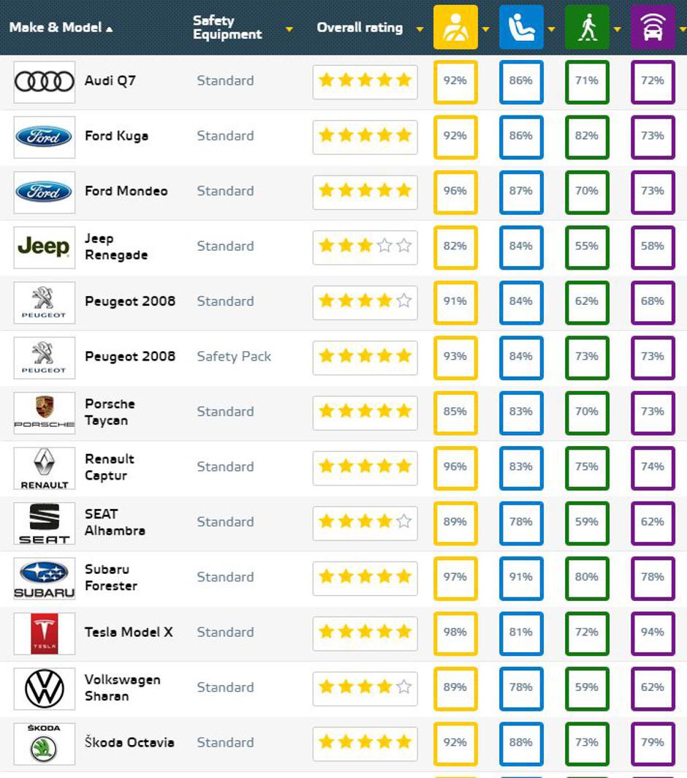Click the yellow Adult Occupant header icon

coord(455,27)
